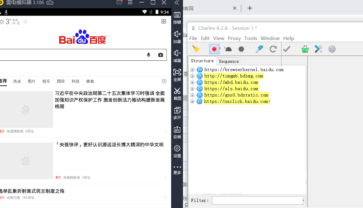Image resolution: width=363 pixels, height=208 pixels.
Task: Click the Charles broom clear session icon
Action: 196,49
